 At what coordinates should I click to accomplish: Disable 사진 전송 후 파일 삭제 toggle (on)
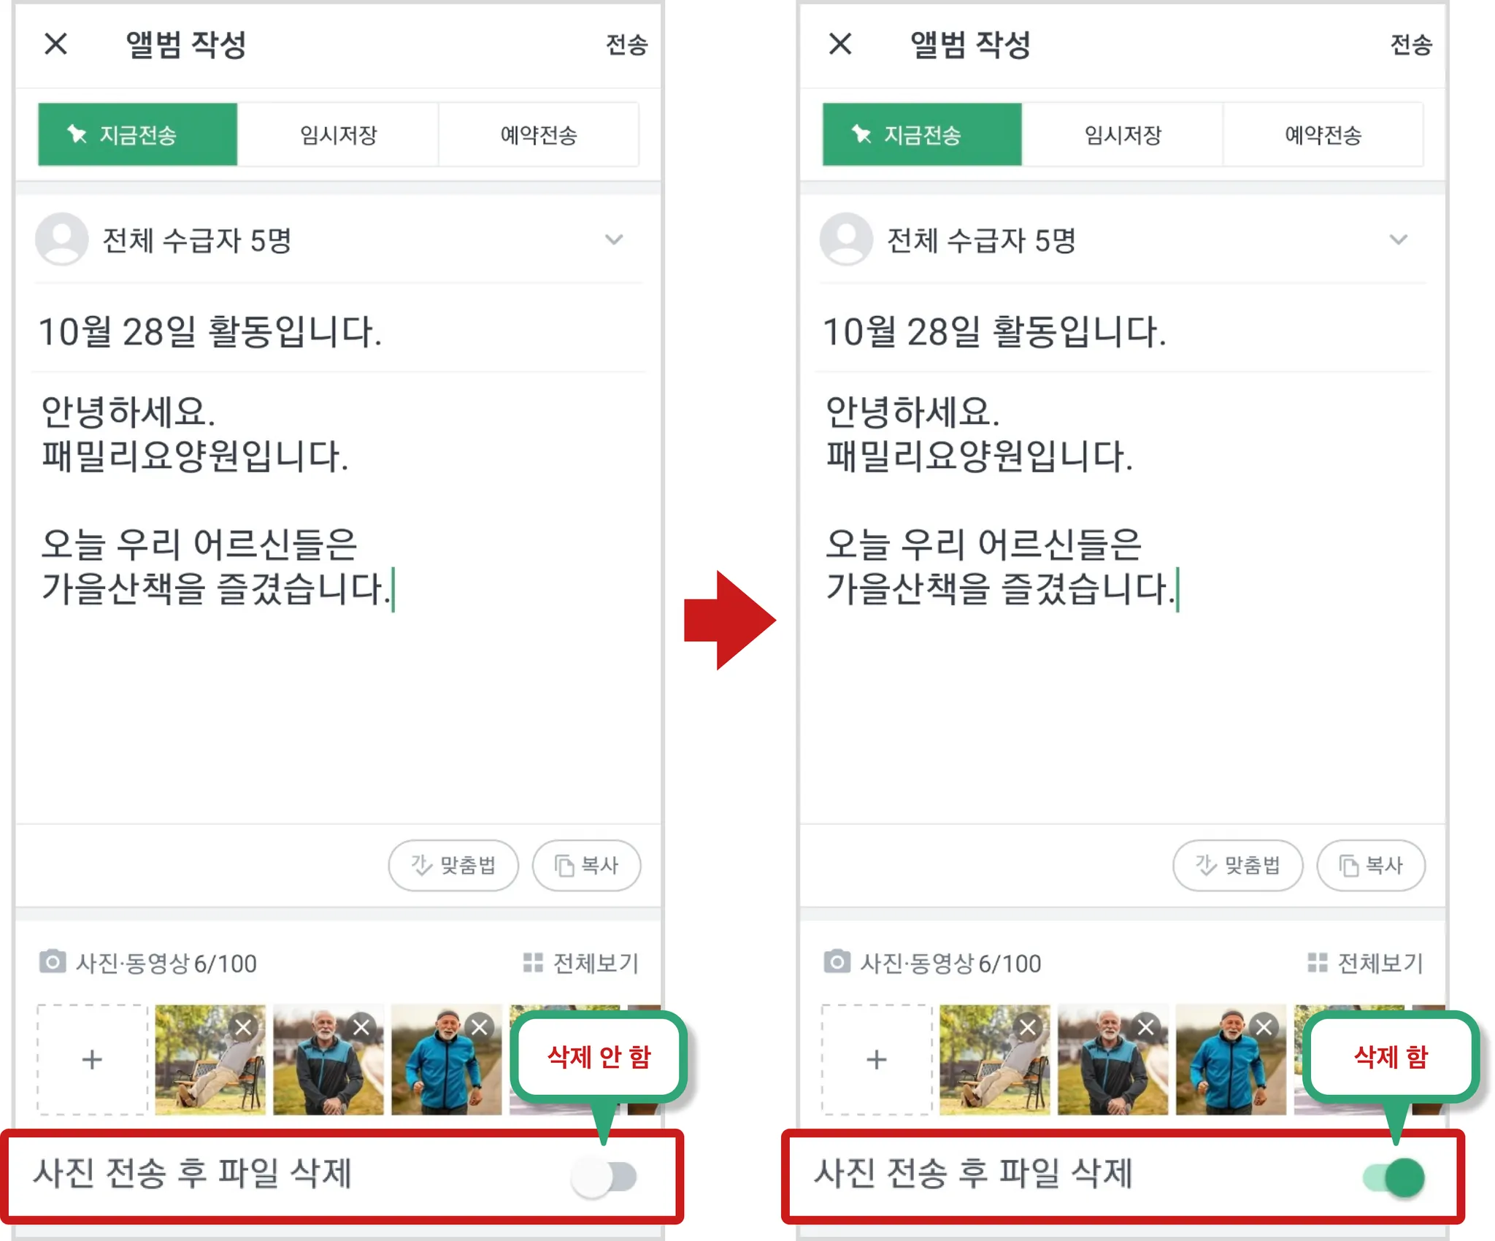pyautogui.click(x=1394, y=1177)
